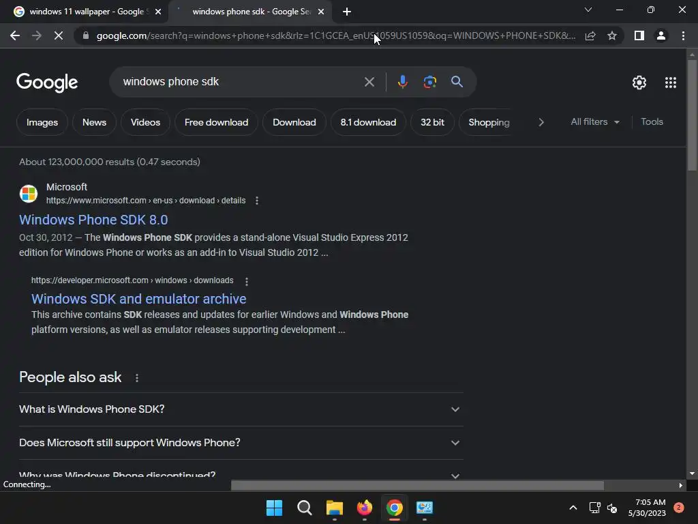Open taskbar Search

[305, 508]
